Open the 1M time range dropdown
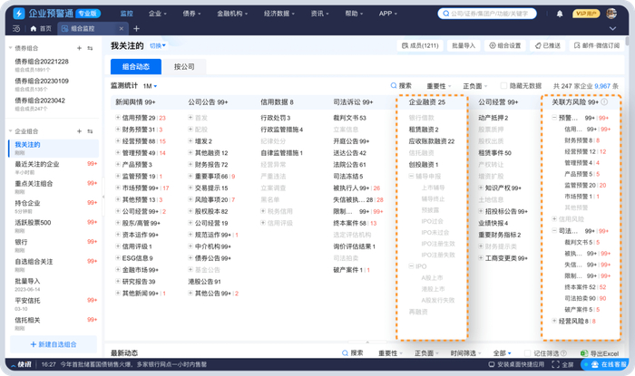635x376 pixels. click(x=150, y=86)
